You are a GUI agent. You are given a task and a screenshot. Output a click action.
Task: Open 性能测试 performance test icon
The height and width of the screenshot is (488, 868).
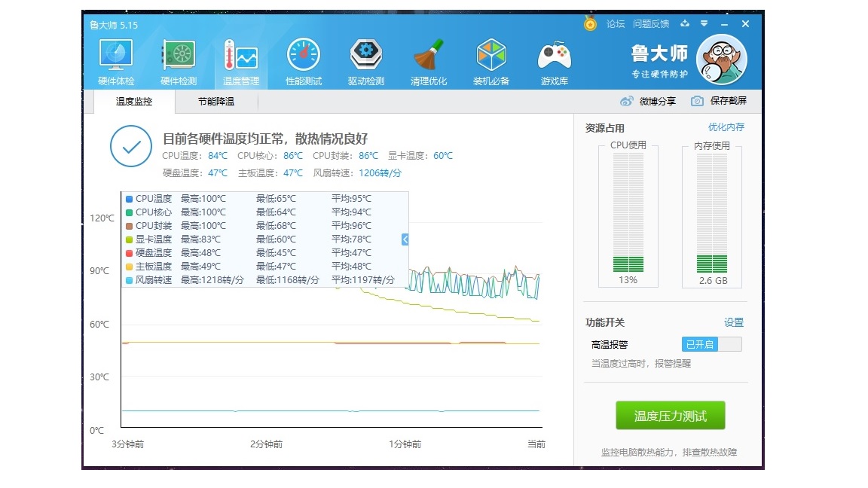click(304, 62)
